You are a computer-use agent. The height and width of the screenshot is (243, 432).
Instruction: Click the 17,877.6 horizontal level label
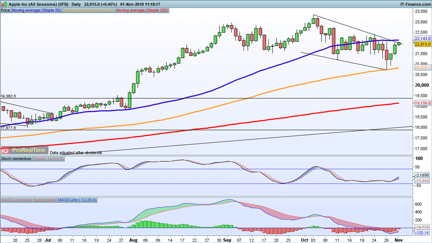coord(8,128)
